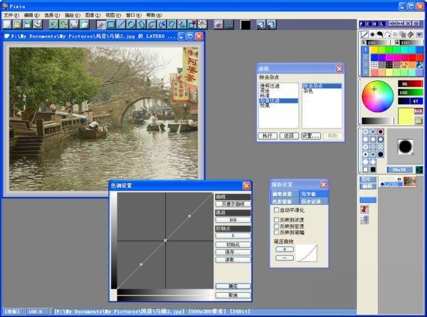Image resolution: width=427 pixels, height=317 pixels.
Task: Click the green Undo arrow icon
Action: click(x=53, y=25)
